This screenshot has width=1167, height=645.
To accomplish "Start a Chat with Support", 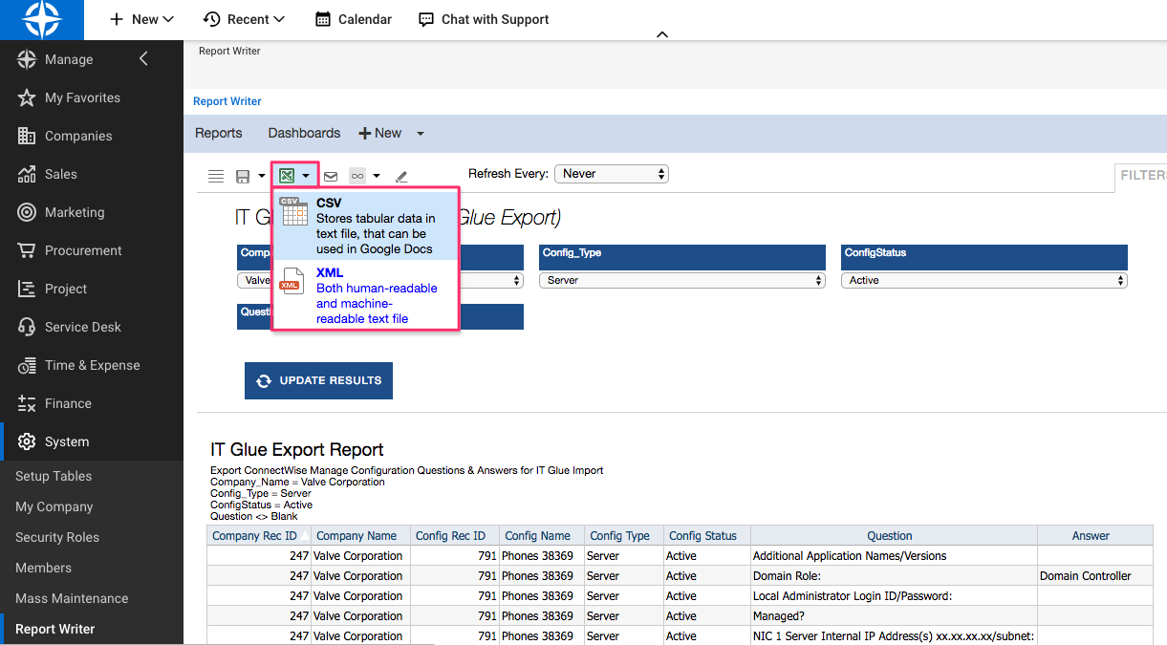I will [x=483, y=19].
